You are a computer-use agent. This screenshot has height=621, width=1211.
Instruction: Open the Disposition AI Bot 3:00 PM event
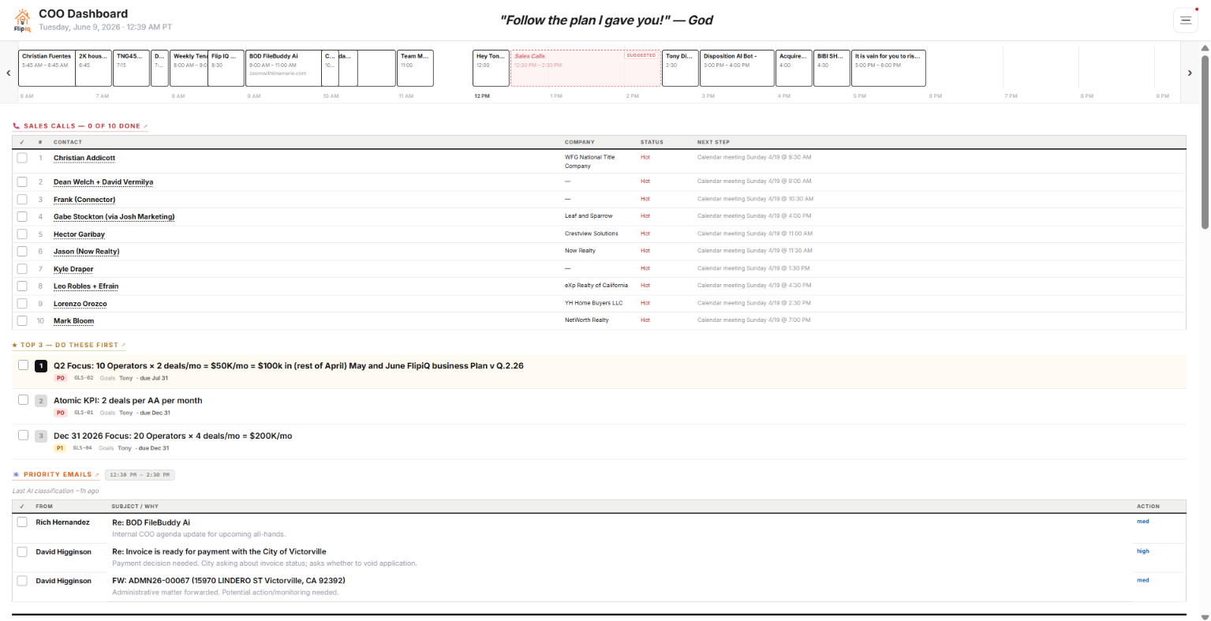point(738,68)
